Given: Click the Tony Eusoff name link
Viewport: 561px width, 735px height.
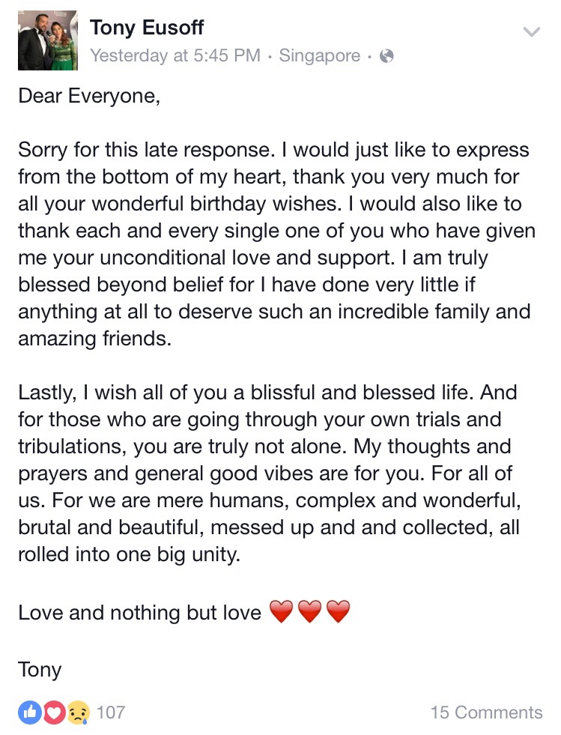Looking at the screenshot, I should [147, 29].
